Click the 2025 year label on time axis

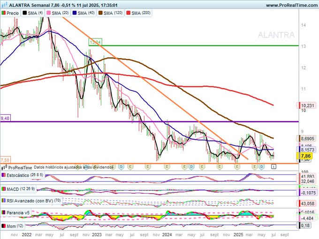[x=238, y=235]
